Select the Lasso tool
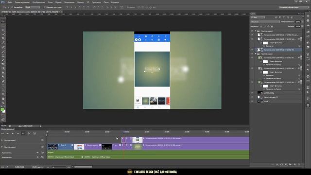Viewport: 311px width, 175px height. (3, 30)
